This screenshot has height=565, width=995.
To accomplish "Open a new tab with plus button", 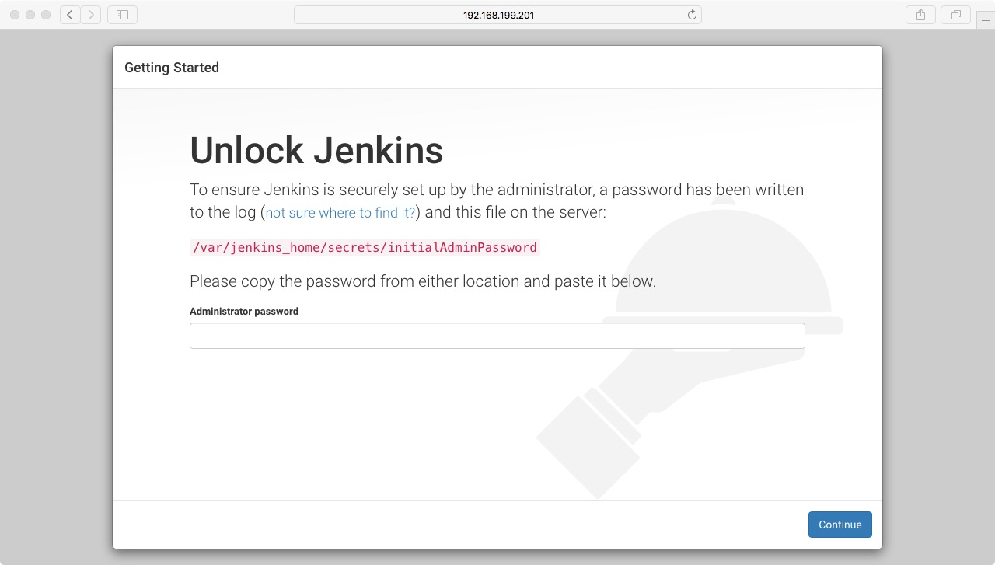I will click(986, 21).
